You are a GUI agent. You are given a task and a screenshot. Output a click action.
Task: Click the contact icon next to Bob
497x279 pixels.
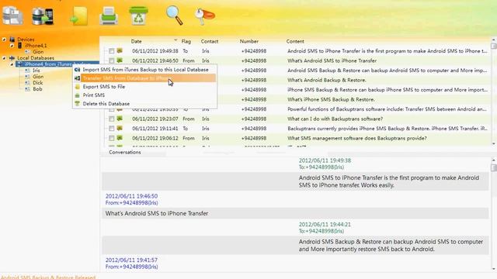[28, 89]
